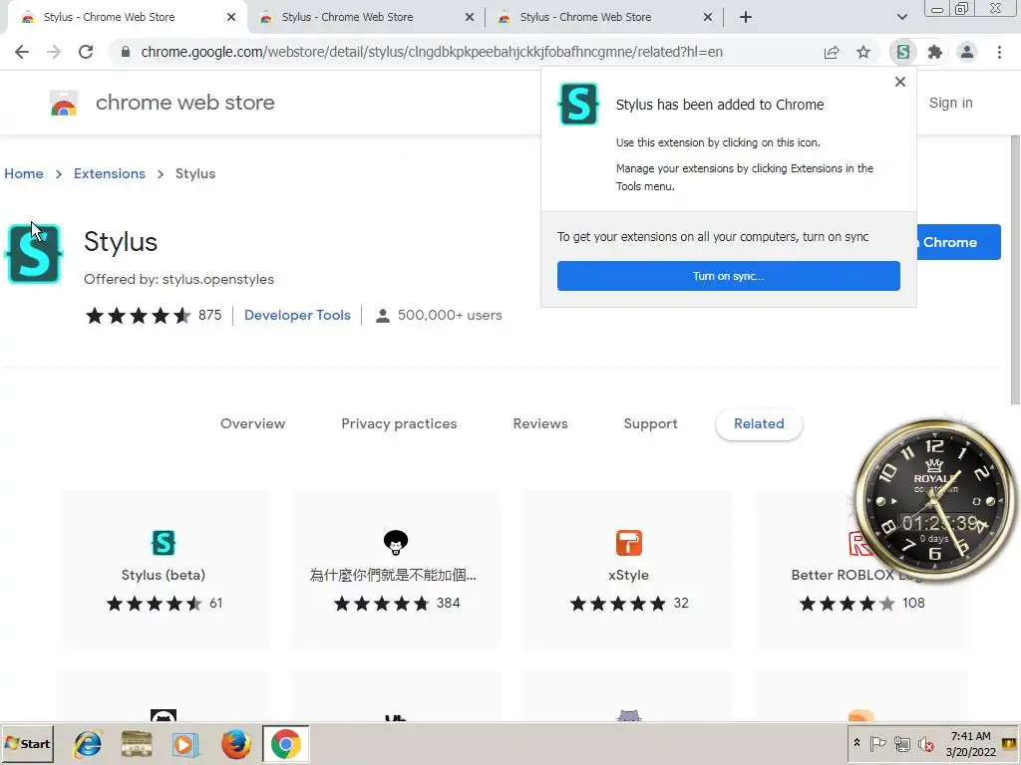The image size is (1021, 765).
Task: Click the blue Chrome button beside popup
Action: pos(958,242)
